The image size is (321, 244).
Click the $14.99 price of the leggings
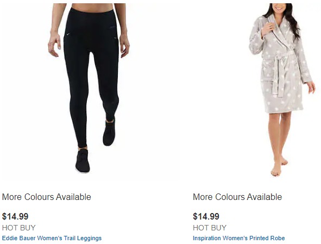coord(15,216)
